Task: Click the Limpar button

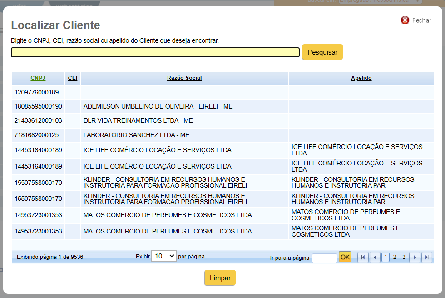Action: [x=220, y=278]
